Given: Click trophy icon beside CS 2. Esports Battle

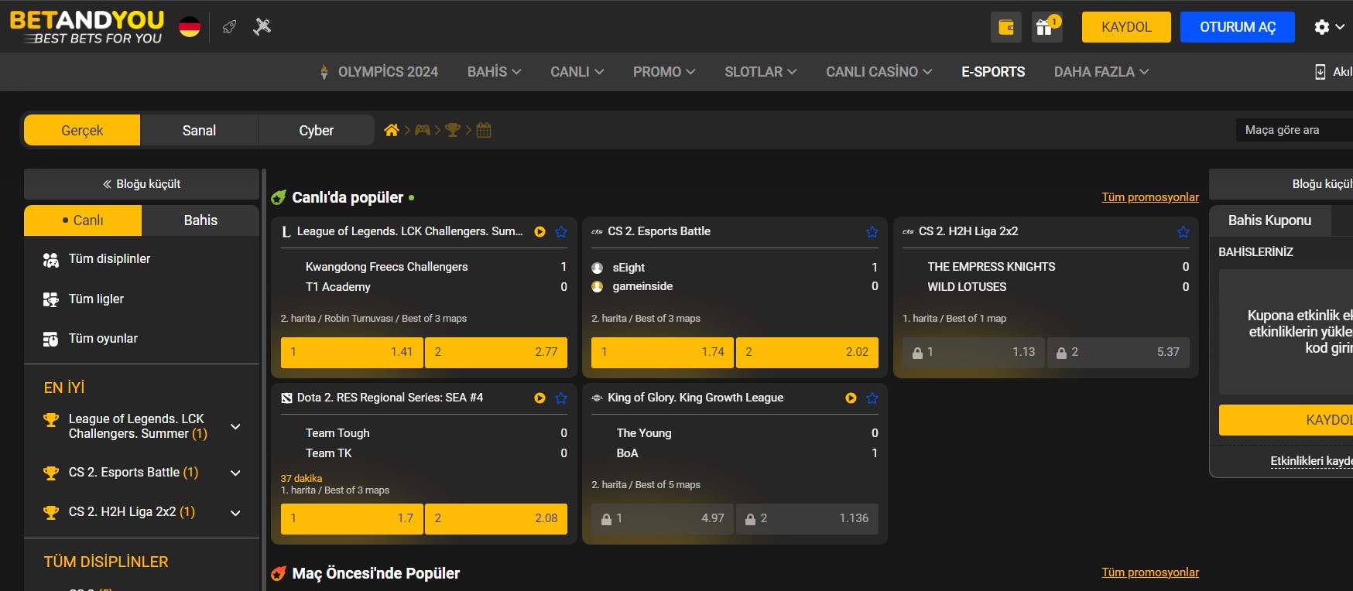Looking at the screenshot, I should (x=51, y=473).
